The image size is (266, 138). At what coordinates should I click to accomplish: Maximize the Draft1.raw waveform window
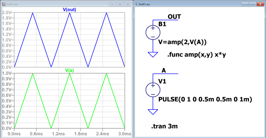(120, 4)
